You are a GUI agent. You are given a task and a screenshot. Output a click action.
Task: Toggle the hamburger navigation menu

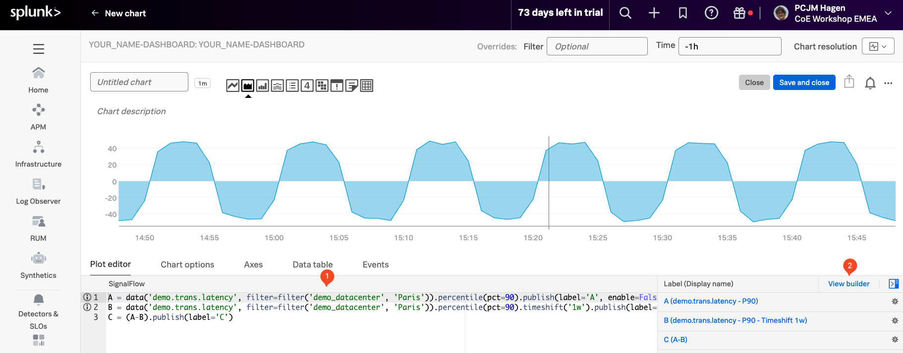click(x=39, y=48)
